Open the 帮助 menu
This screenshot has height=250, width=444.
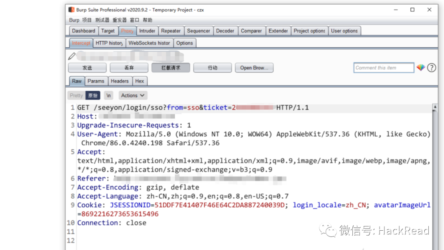(148, 20)
